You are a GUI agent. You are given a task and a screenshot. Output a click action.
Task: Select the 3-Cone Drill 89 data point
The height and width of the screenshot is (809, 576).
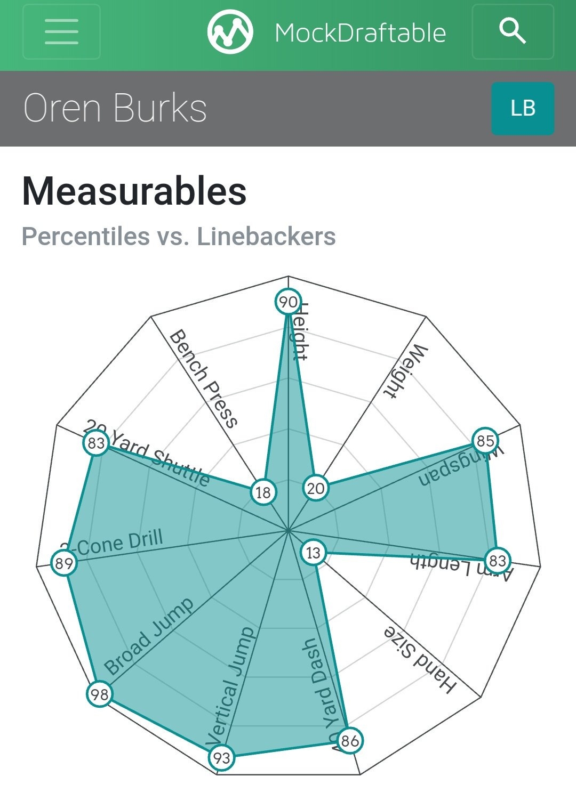click(64, 563)
